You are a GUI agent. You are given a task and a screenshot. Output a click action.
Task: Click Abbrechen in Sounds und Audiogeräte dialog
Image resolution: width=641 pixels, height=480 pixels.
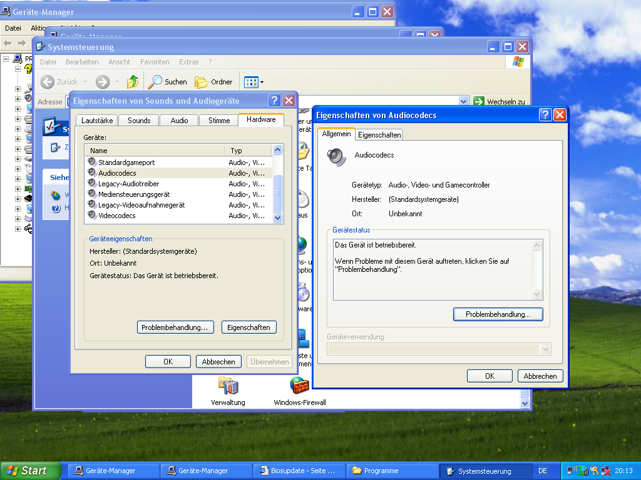click(218, 362)
